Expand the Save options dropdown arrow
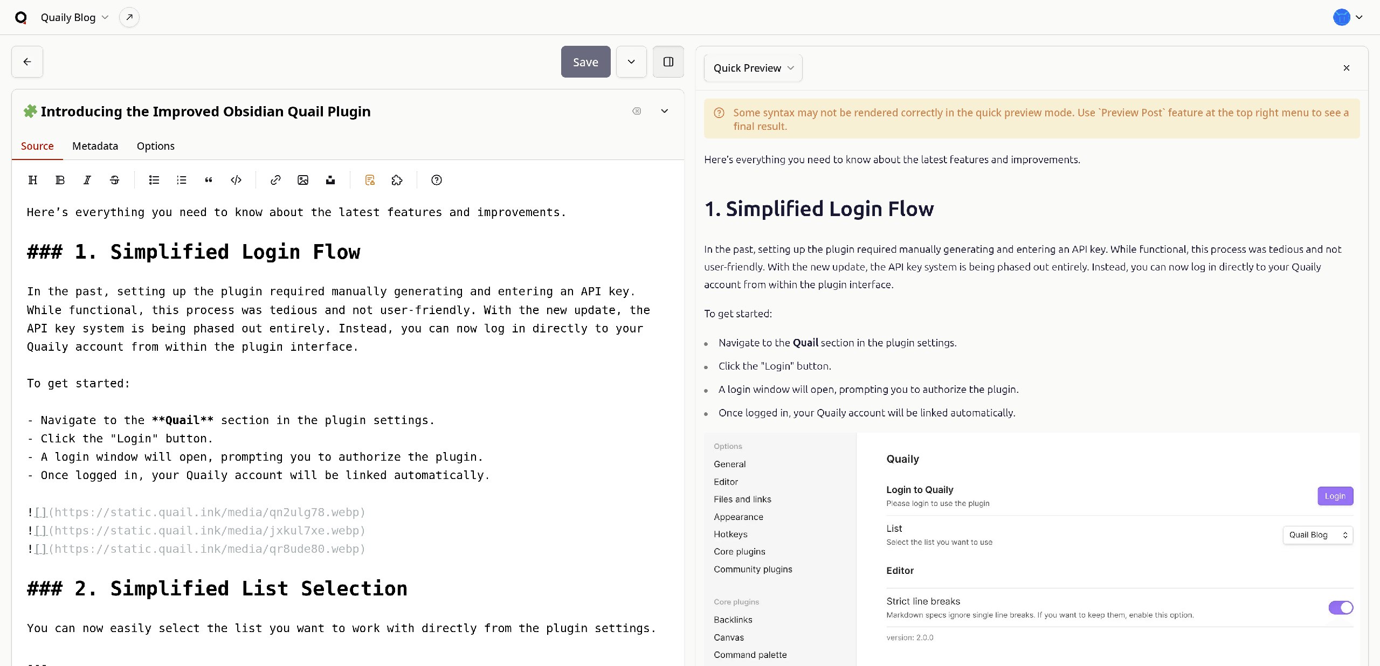The height and width of the screenshot is (666, 1380). click(631, 62)
